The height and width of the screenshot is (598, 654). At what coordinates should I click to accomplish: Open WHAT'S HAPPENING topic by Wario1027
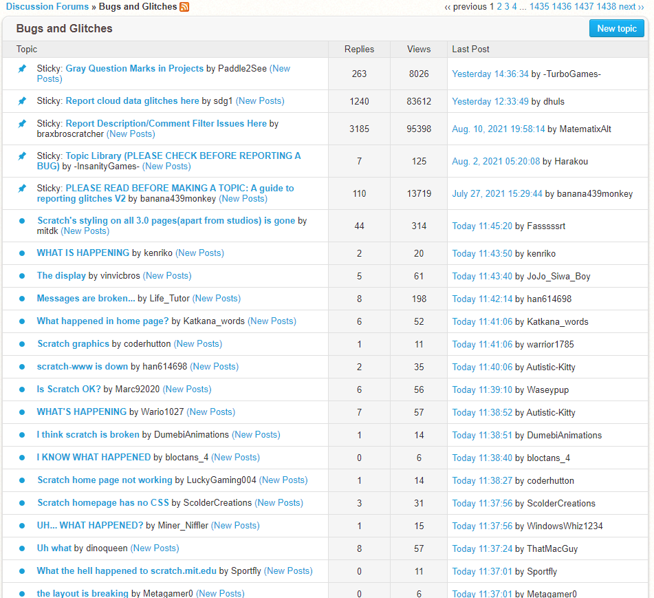pos(82,412)
